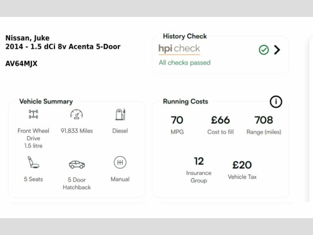Click the 5 Seats seat icon
This screenshot has height=235, width=313.
[x=33, y=162]
